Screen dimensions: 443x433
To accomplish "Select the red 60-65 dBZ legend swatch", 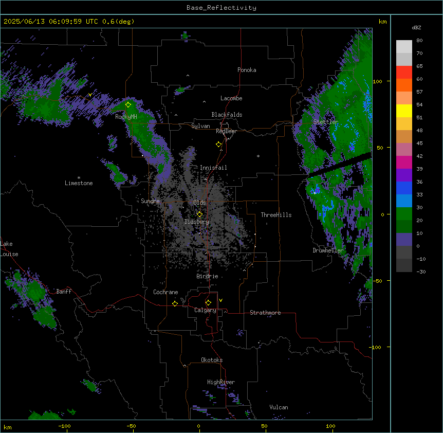I will point(404,73).
